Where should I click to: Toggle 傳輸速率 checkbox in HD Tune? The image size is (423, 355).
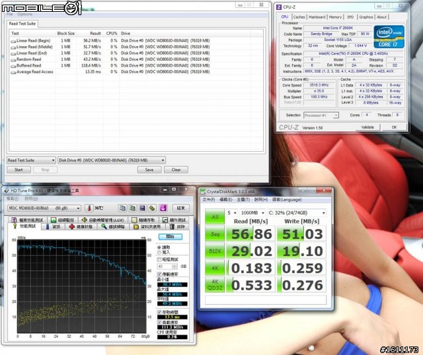pyautogui.click(x=159, y=274)
